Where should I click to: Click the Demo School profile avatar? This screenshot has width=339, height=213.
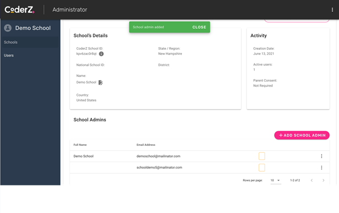[x=8, y=28]
